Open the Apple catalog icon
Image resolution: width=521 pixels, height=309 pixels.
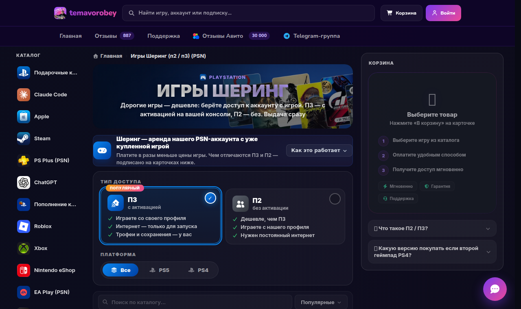(24, 117)
